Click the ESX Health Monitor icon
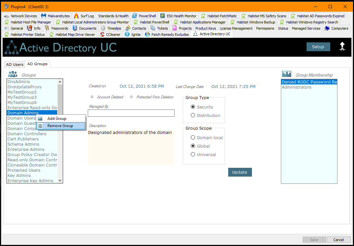This screenshot has width=354, height=246. tap(163, 16)
